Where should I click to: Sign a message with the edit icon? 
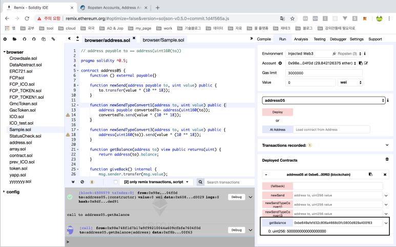366,63
